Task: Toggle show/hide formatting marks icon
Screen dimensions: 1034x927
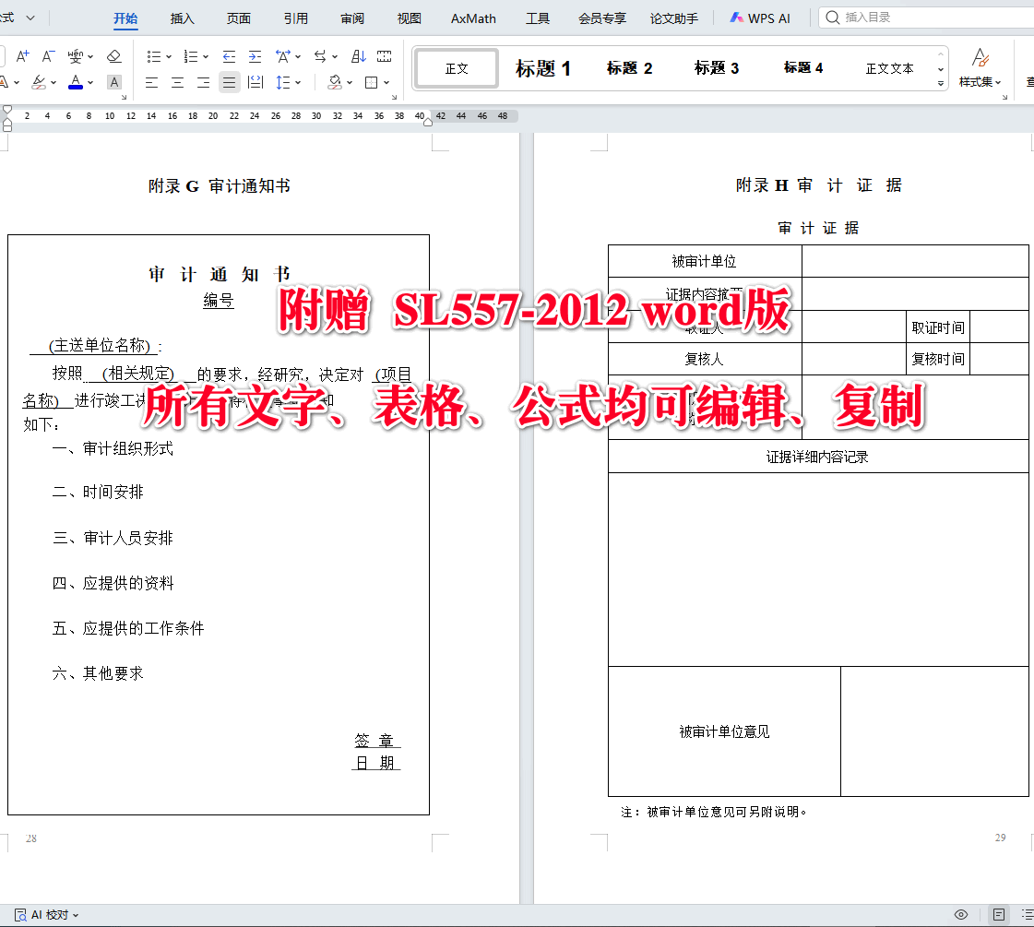Action: 385,56
